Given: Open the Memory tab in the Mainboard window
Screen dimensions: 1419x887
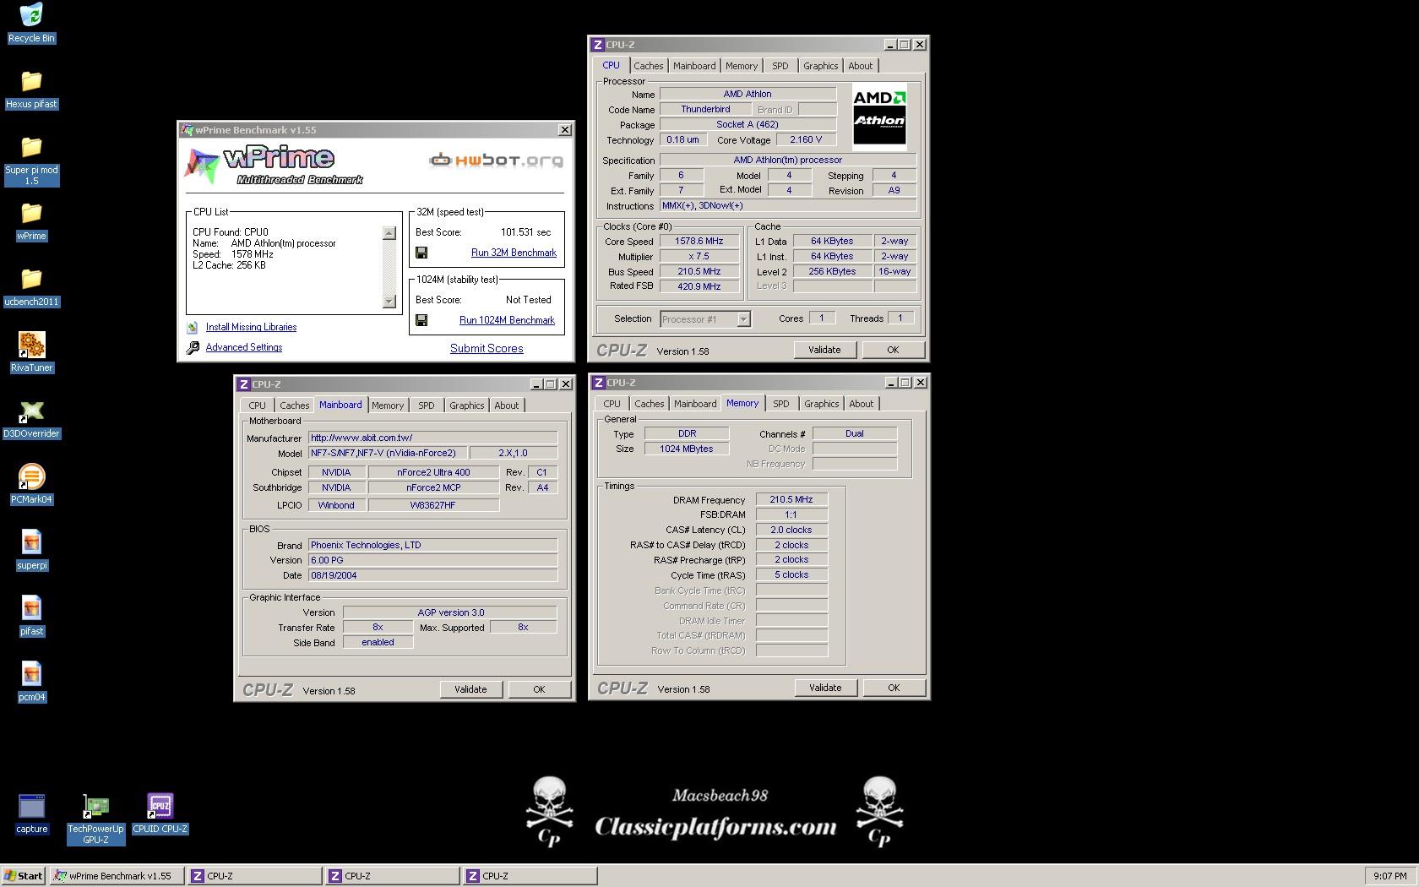Looking at the screenshot, I should tap(388, 405).
